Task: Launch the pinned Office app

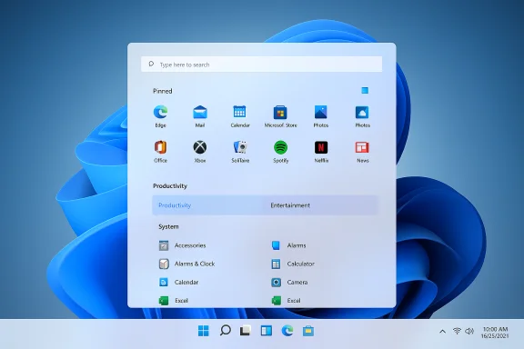Action: click(160, 151)
